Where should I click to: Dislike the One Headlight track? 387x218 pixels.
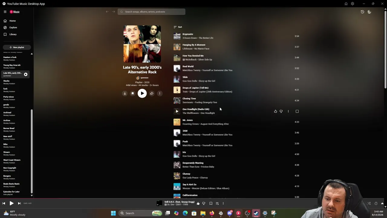coord(281,111)
